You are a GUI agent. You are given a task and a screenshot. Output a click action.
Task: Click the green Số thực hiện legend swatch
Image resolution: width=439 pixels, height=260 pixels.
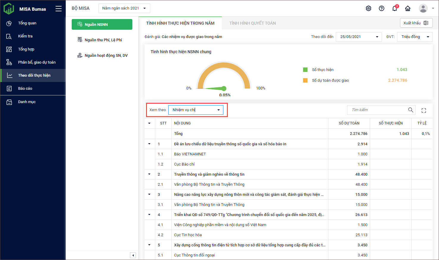click(x=305, y=70)
